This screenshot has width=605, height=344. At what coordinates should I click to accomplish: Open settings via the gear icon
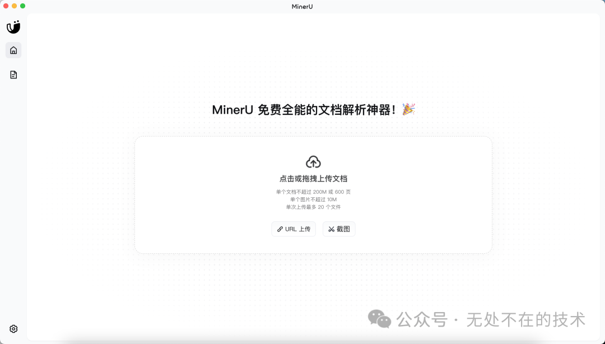coord(13,329)
